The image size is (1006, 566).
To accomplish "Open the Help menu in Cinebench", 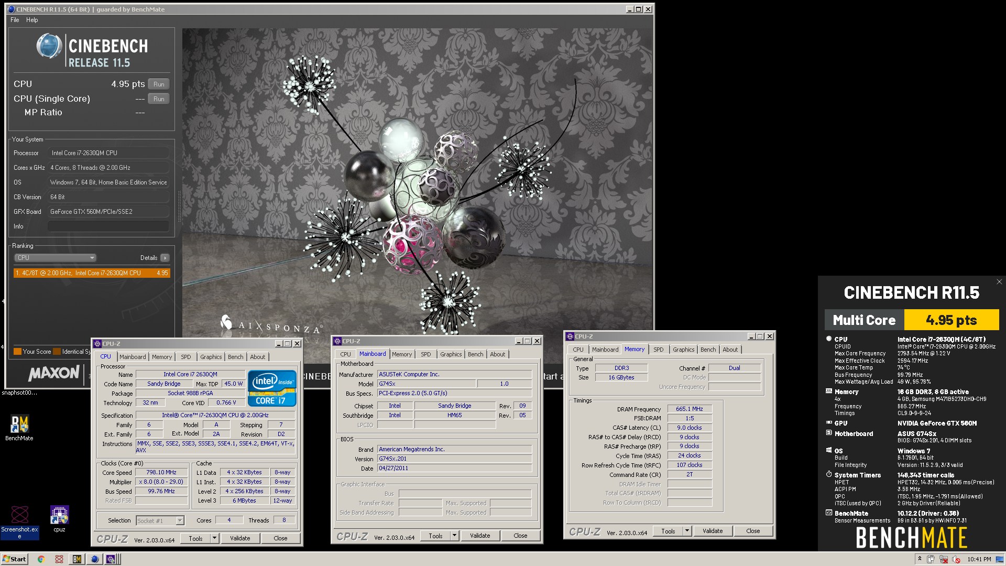I will click(x=32, y=20).
